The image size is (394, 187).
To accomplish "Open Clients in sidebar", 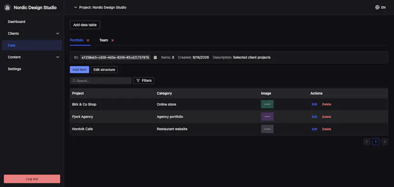I will point(32,33).
